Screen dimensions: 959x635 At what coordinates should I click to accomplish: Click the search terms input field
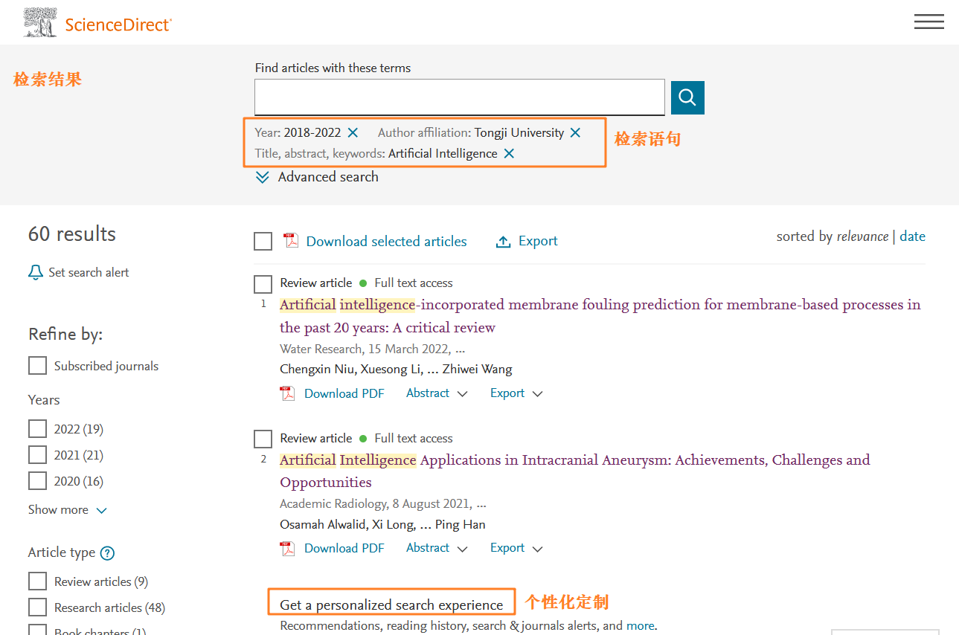pyautogui.click(x=459, y=97)
